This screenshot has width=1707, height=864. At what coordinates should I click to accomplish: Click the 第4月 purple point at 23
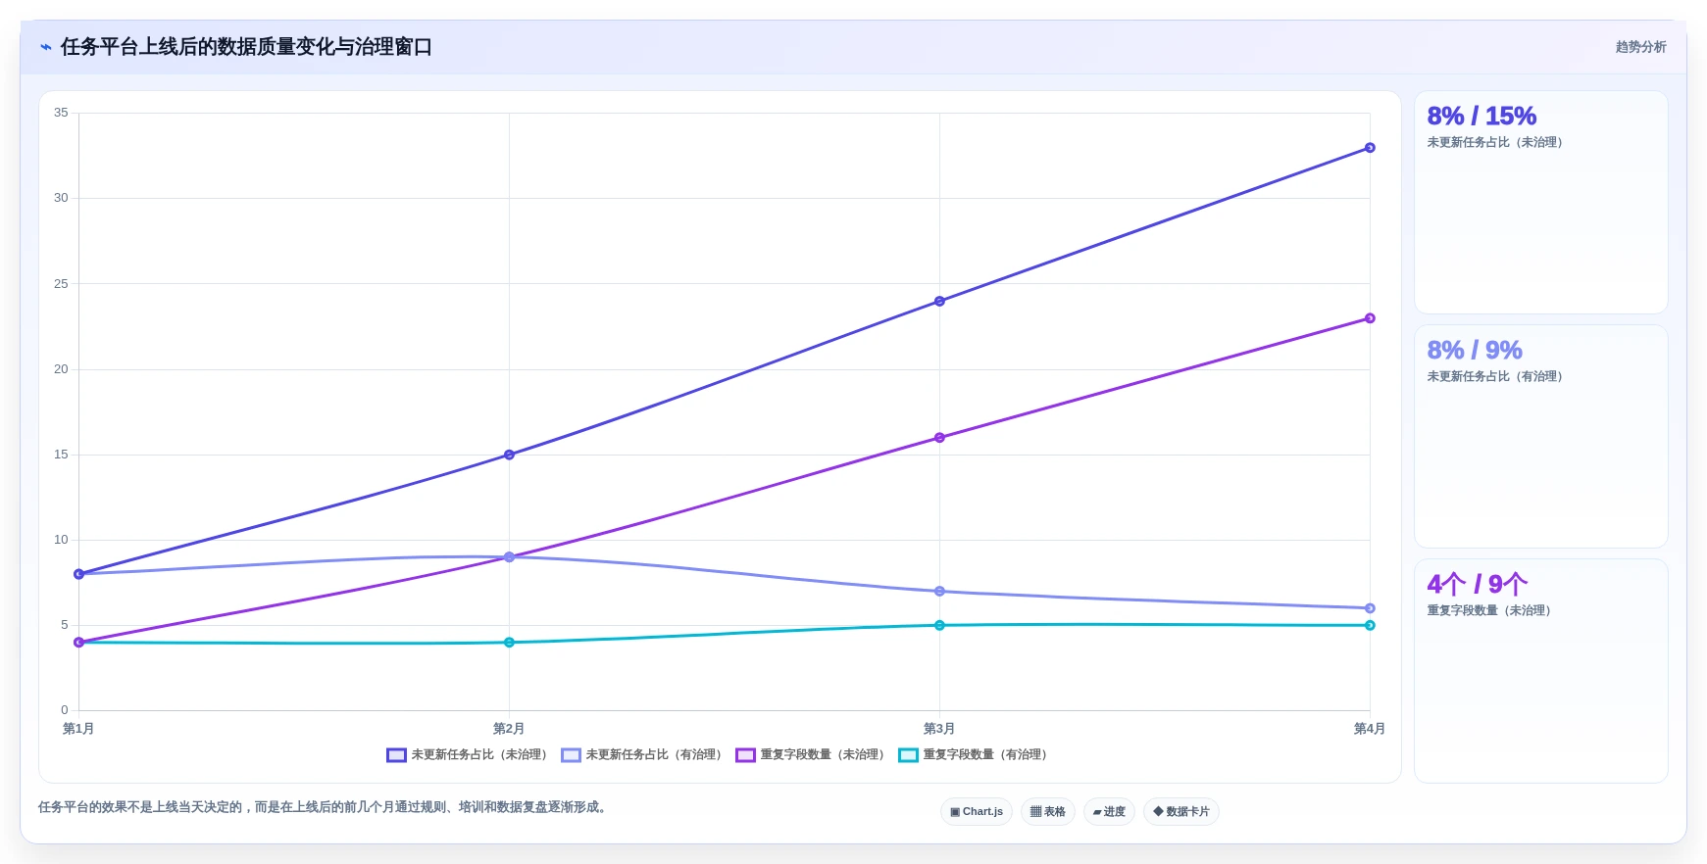[1370, 318]
